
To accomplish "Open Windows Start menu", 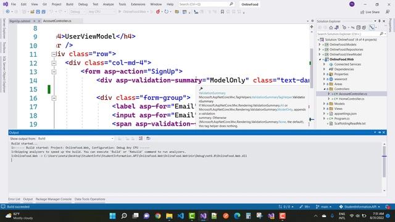I will coord(112,216).
